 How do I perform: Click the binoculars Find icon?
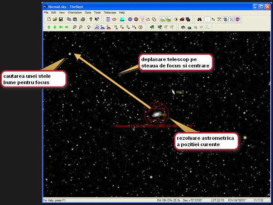point(199,19)
